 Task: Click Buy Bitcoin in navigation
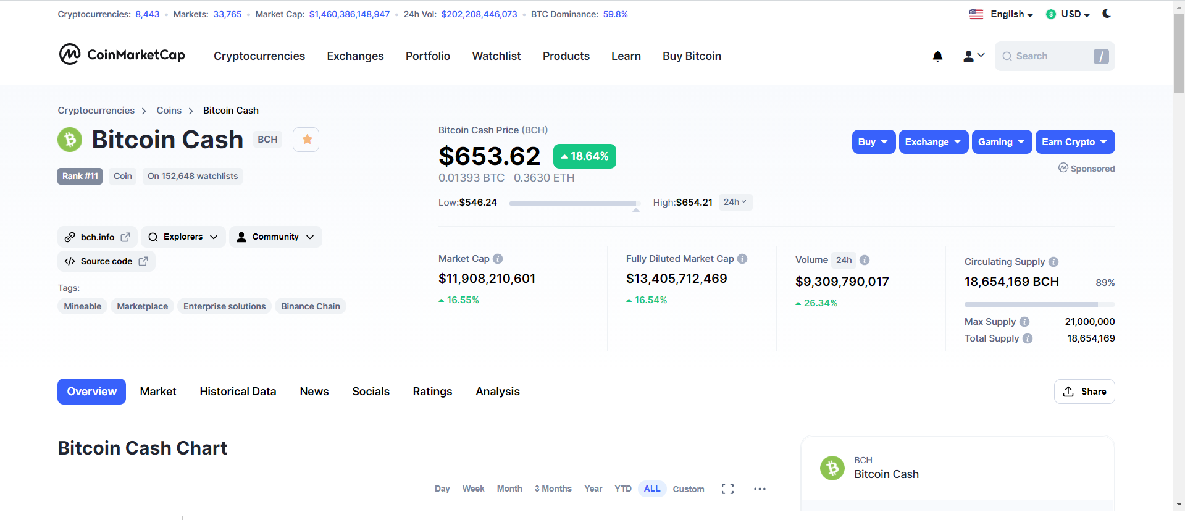click(x=692, y=56)
